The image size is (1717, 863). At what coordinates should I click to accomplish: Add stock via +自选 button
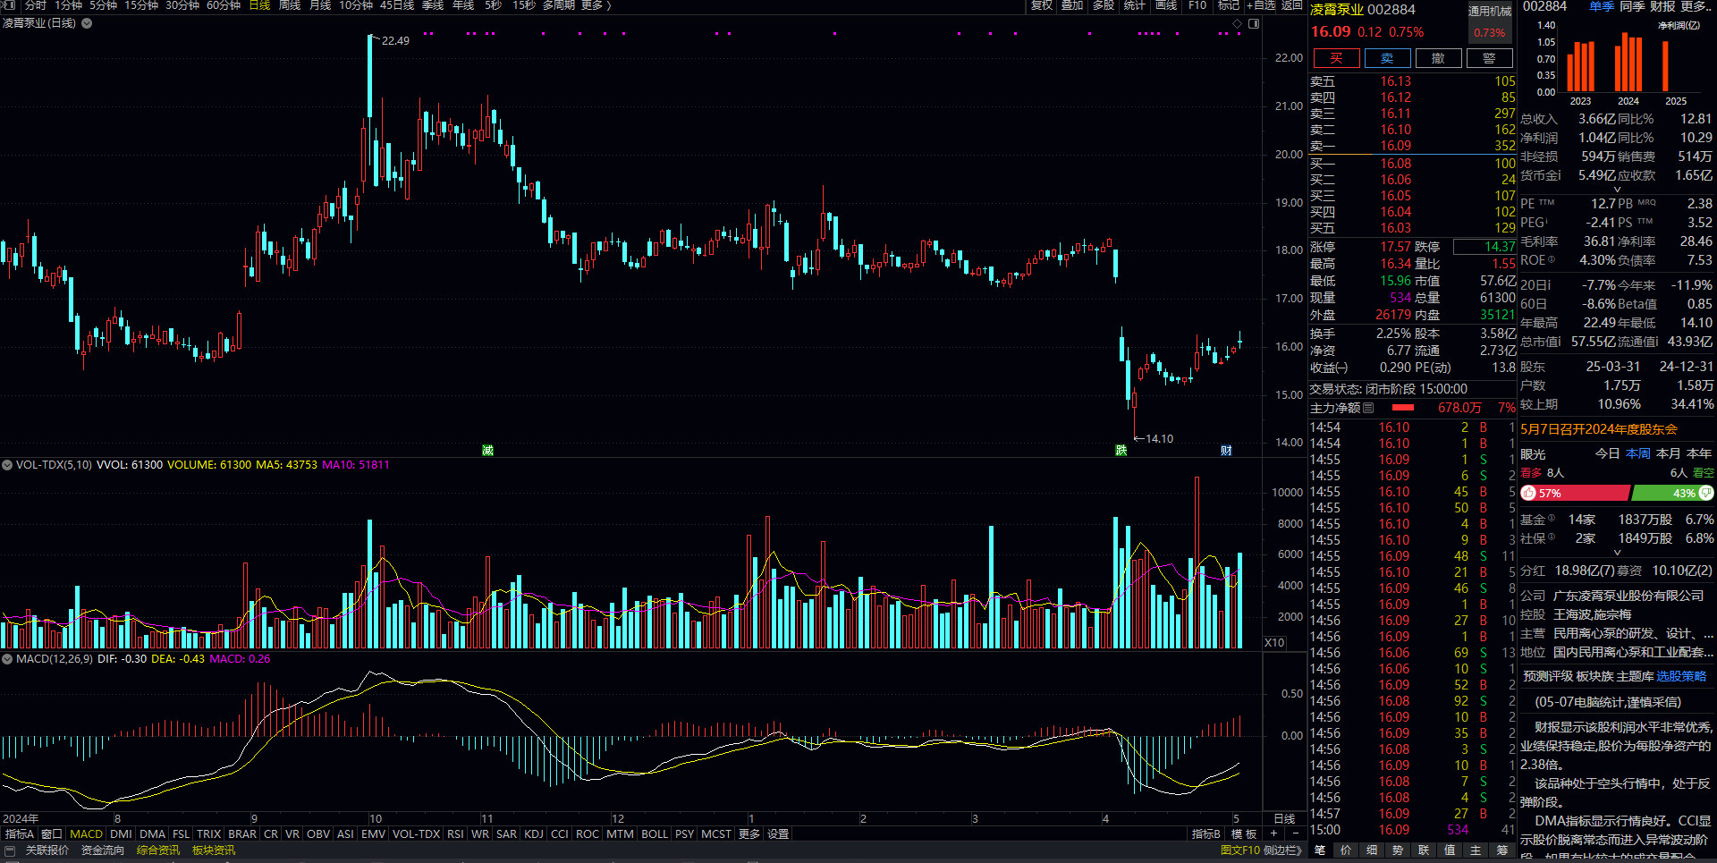[x=1261, y=5]
